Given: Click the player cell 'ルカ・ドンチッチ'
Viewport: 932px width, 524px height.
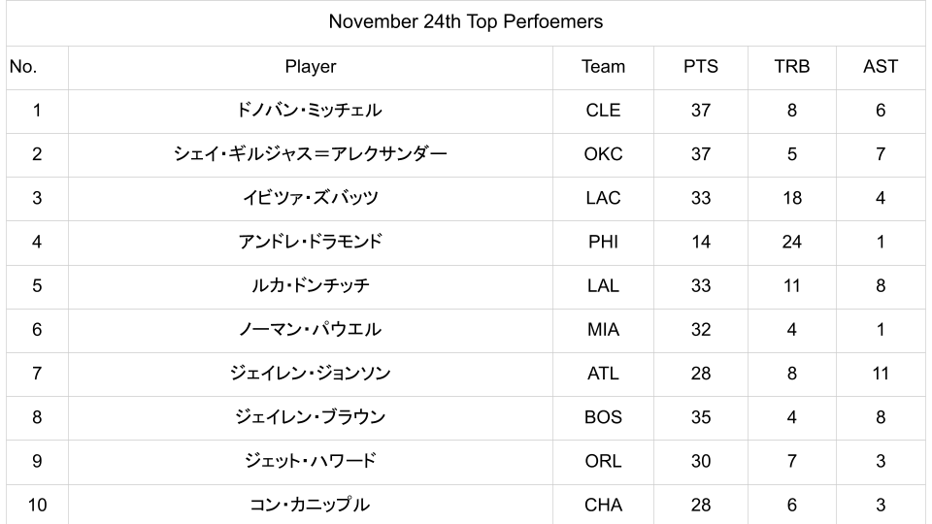Looking at the screenshot, I should coord(311,285).
